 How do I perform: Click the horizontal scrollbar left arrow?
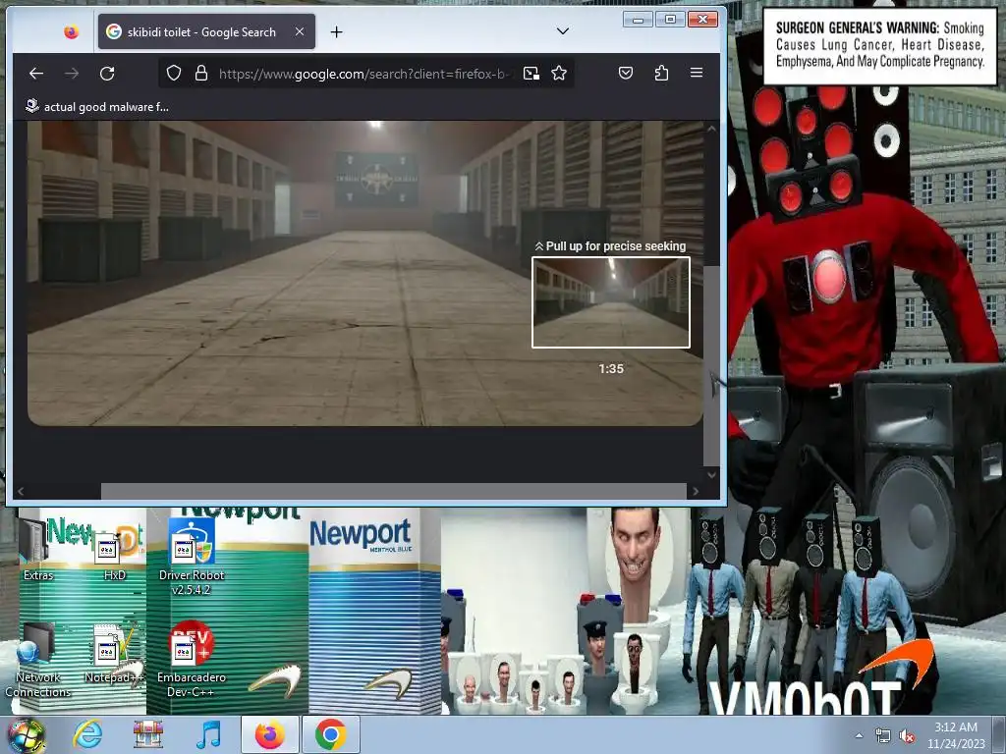(x=21, y=491)
